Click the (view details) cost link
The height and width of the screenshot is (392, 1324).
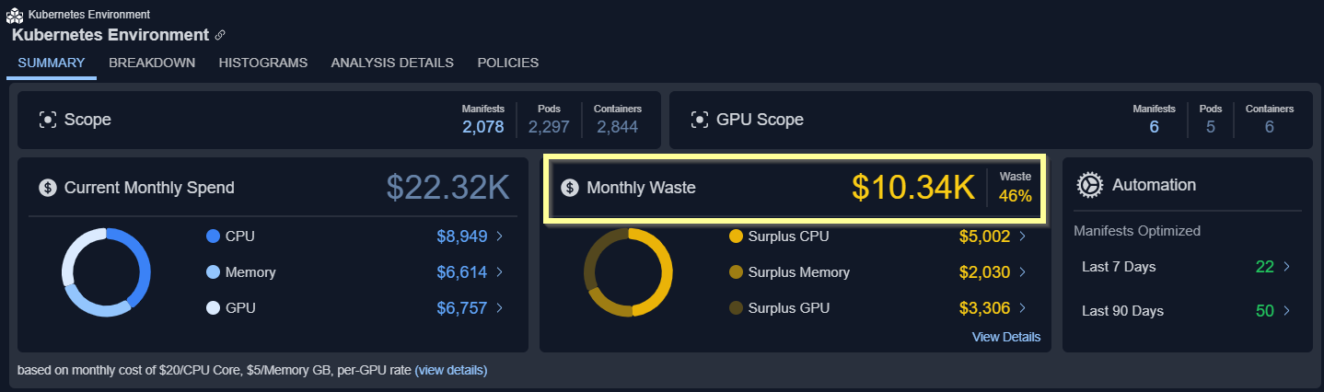click(451, 371)
